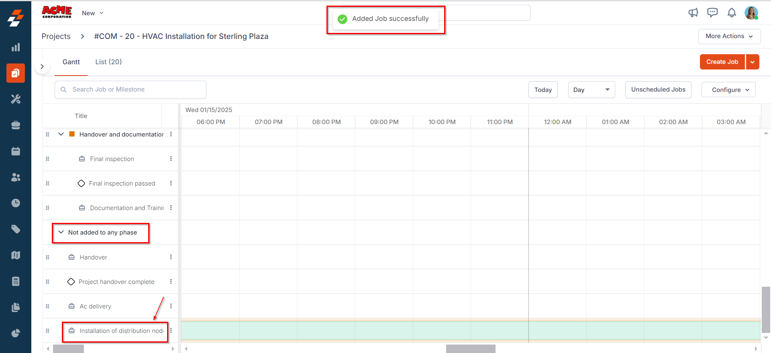Click the megaphone announcements icon
The width and height of the screenshot is (771, 353).
(x=693, y=13)
